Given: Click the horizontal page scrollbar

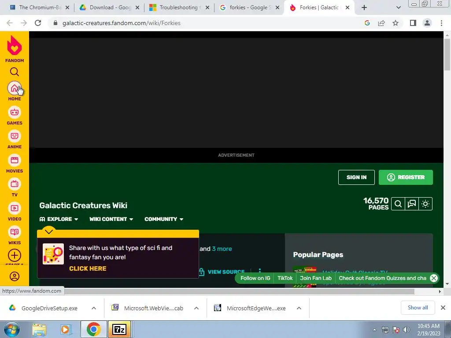Looking at the screenshot, I should point(239,291).
